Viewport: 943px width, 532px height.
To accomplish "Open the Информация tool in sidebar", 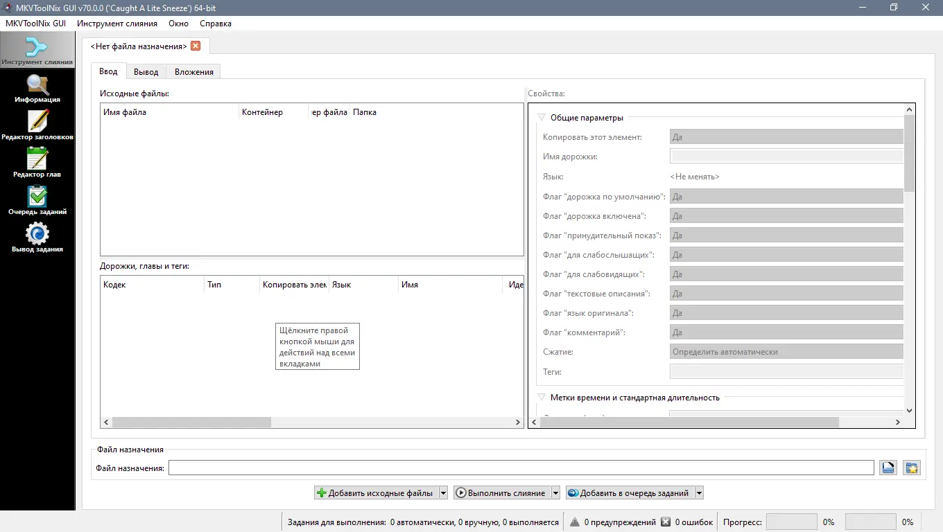I will (x=37, y=88).
